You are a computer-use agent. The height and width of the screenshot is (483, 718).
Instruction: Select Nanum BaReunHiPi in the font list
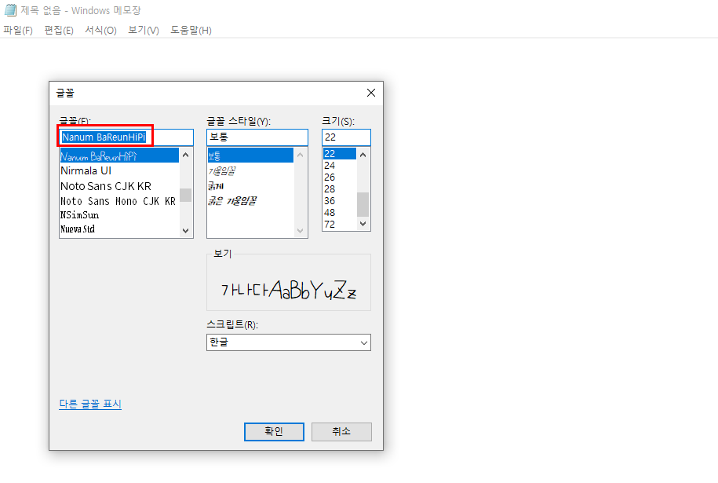(x=119, y=156)
